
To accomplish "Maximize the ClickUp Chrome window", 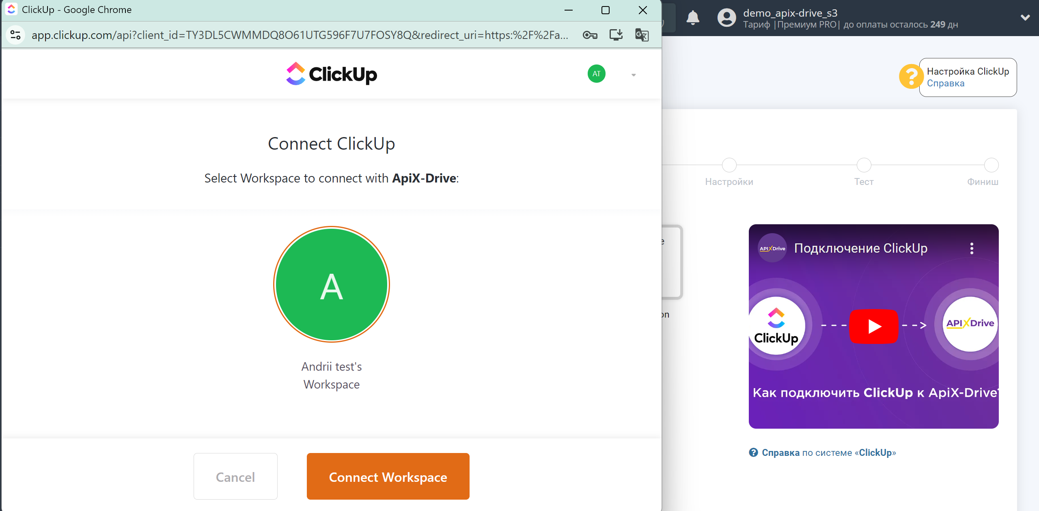I will click(606, 10).
